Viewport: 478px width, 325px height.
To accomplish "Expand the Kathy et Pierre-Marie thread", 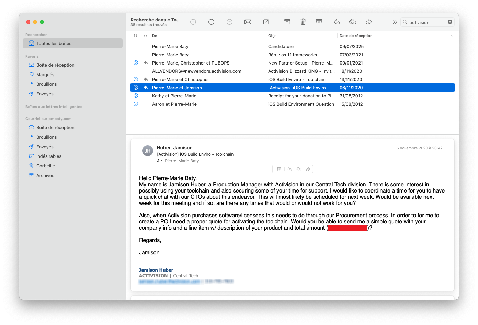I will (x=136, y=96).
